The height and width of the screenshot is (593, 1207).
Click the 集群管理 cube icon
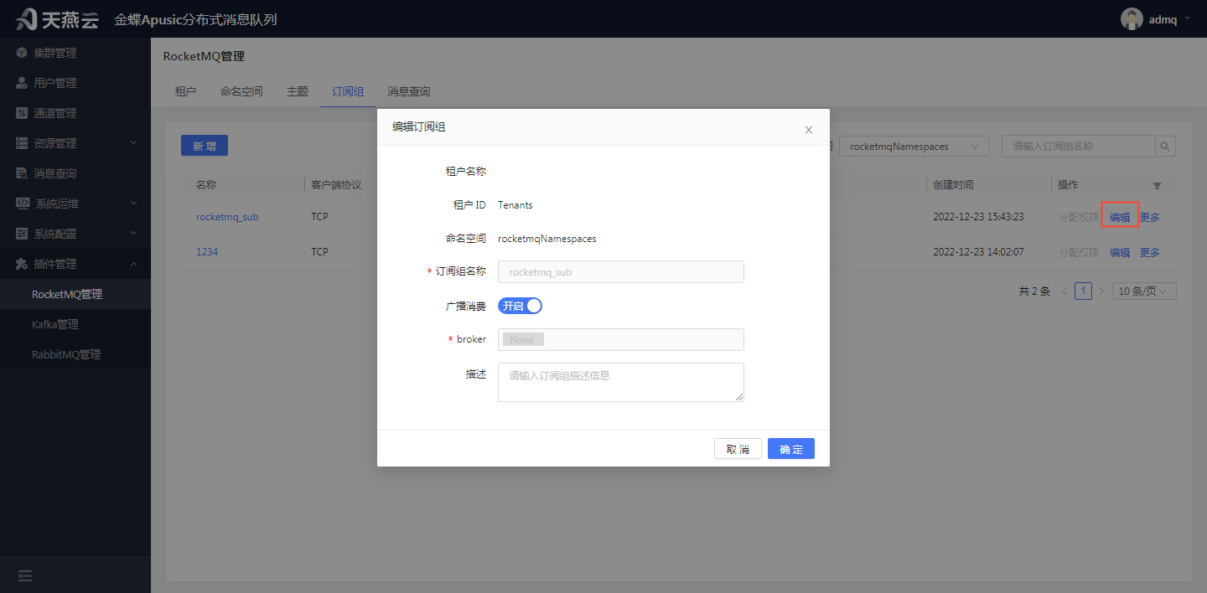coord(22,53)
